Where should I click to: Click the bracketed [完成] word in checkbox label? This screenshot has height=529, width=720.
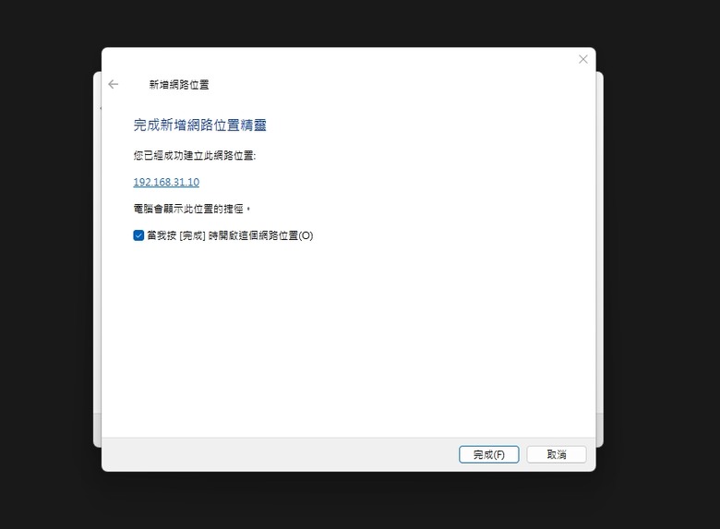(192, 235)
